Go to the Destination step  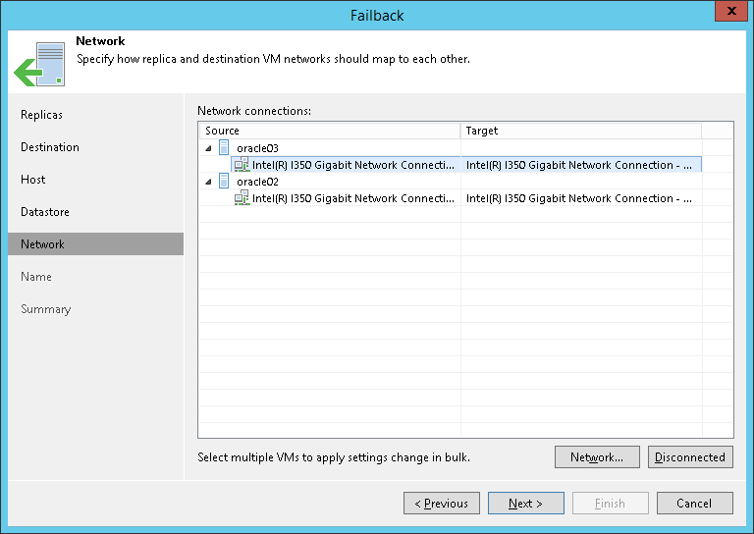click(x=50, y=147)
